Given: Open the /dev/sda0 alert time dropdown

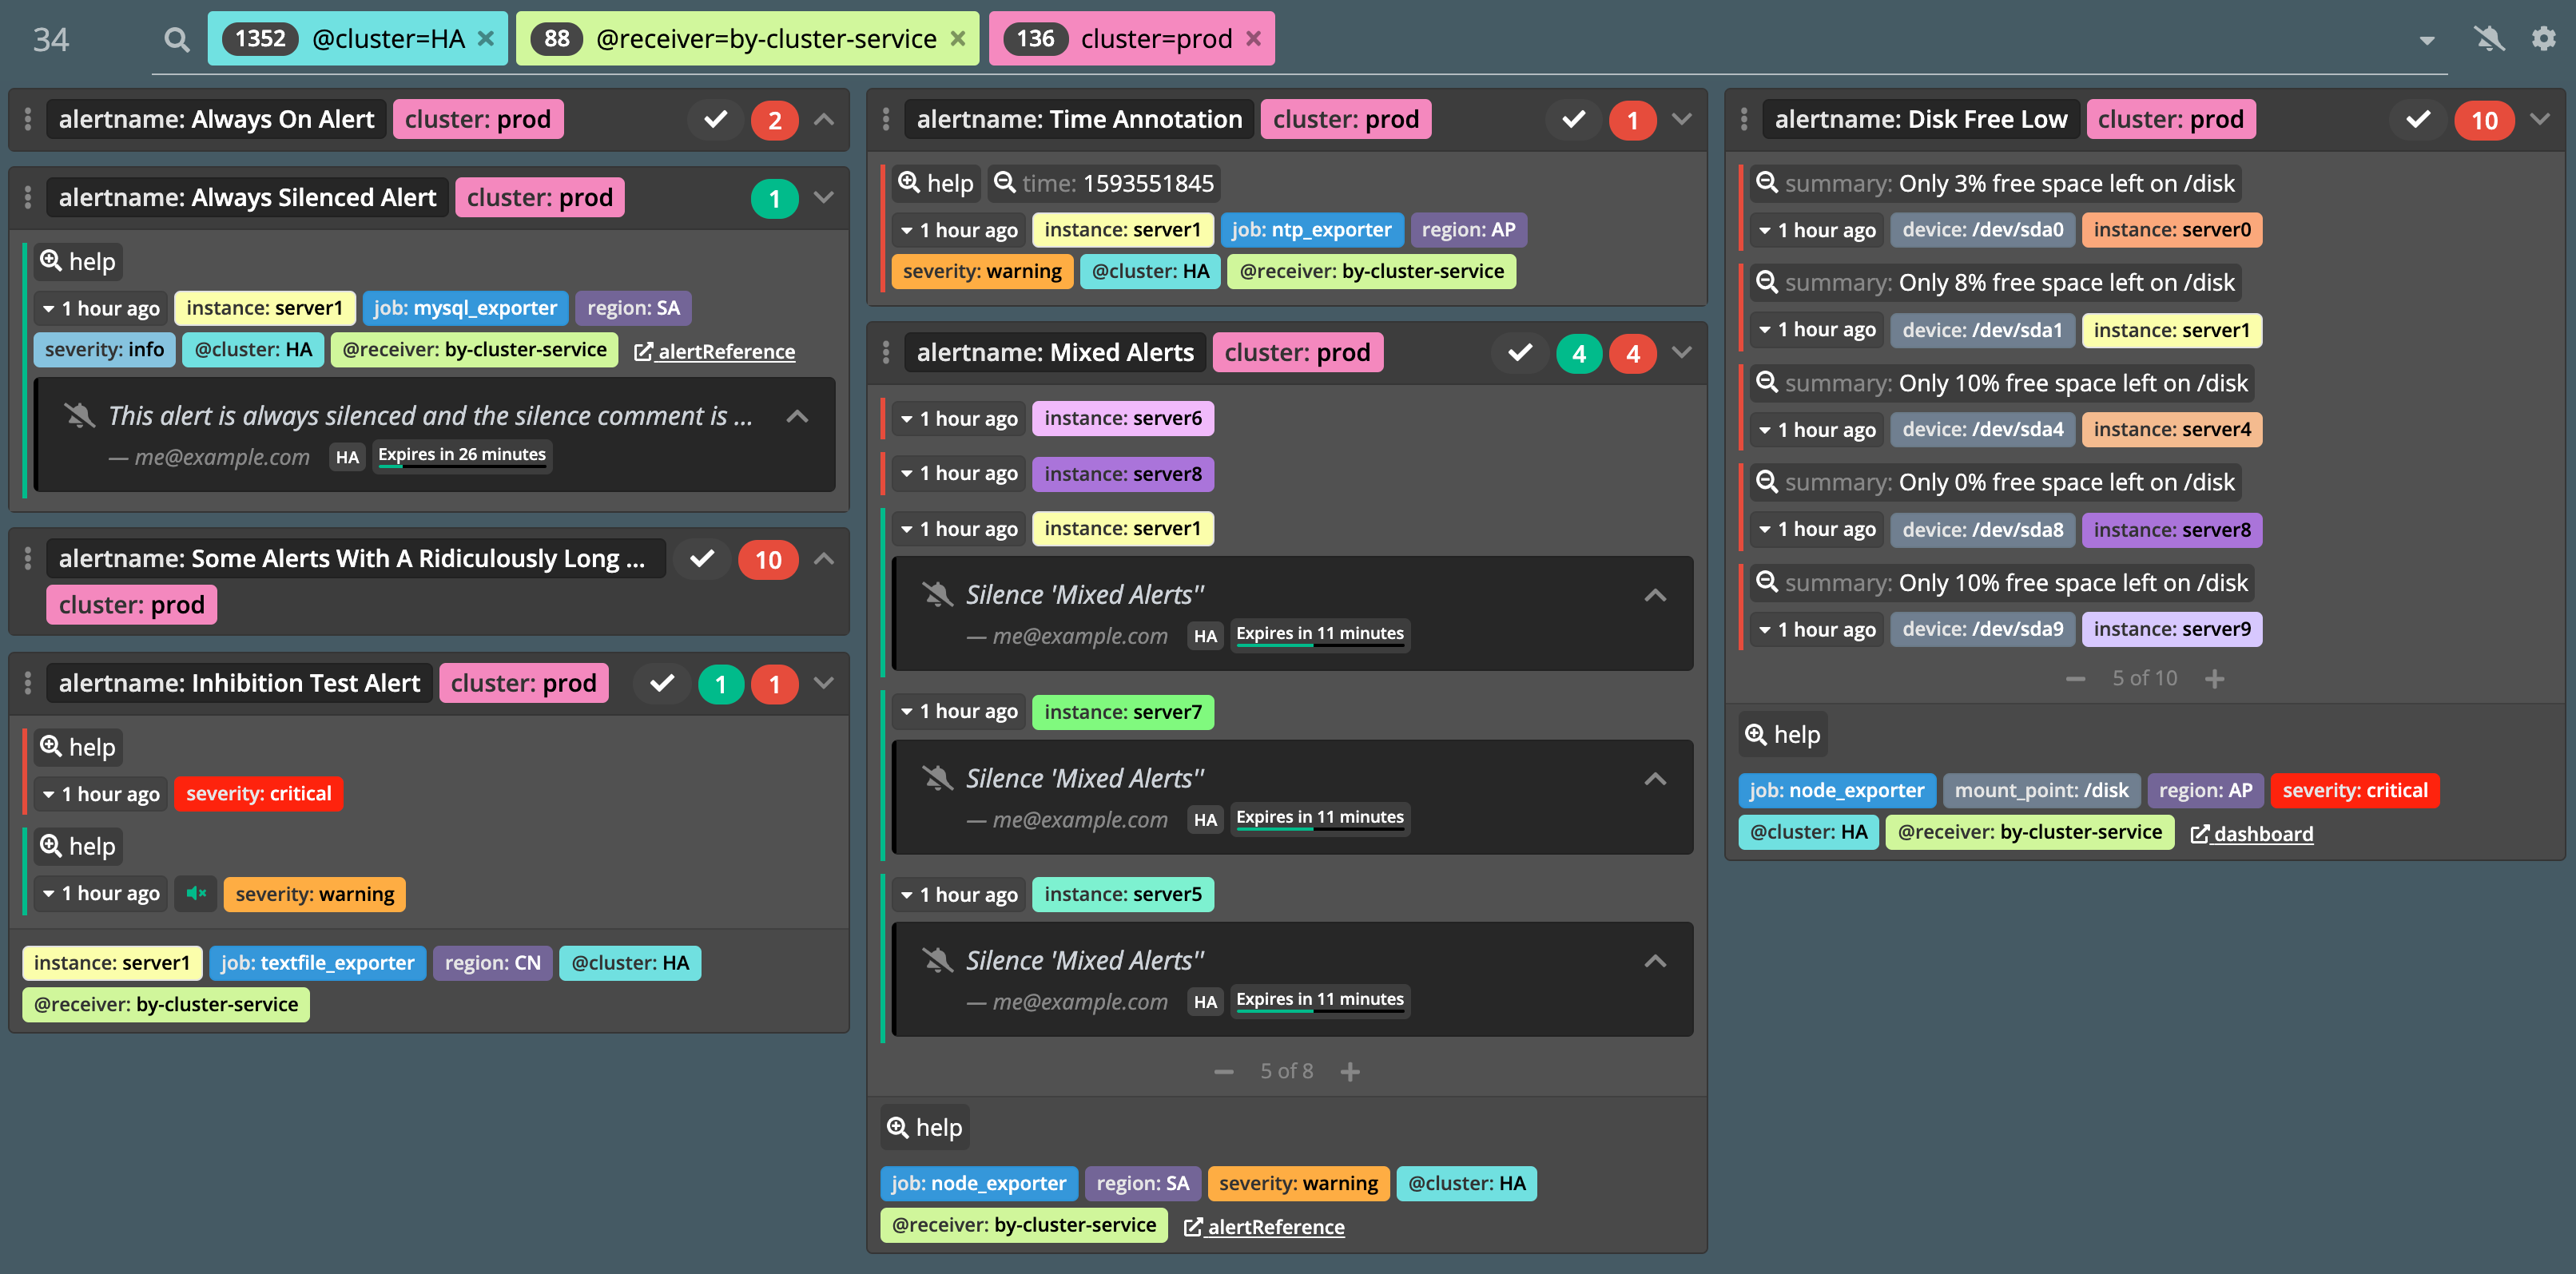Looking at the screenshot, I should click(1817, 230).
